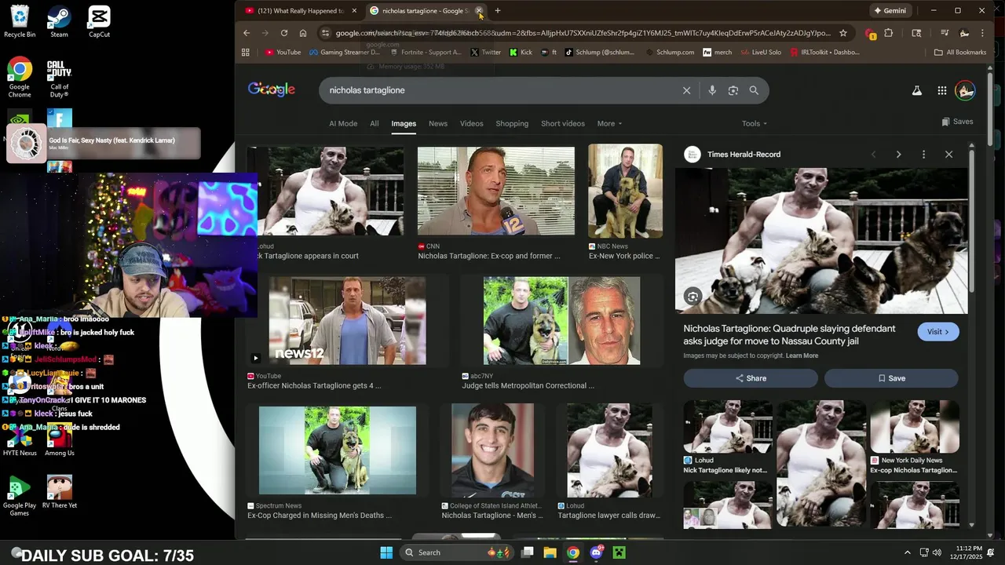
Task: Click the magnifier search button in Google search box
Action: coord(754,90)
